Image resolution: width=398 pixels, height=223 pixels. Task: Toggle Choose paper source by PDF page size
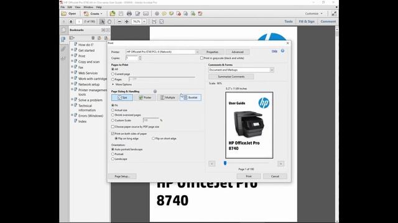(x=113, y=126)
